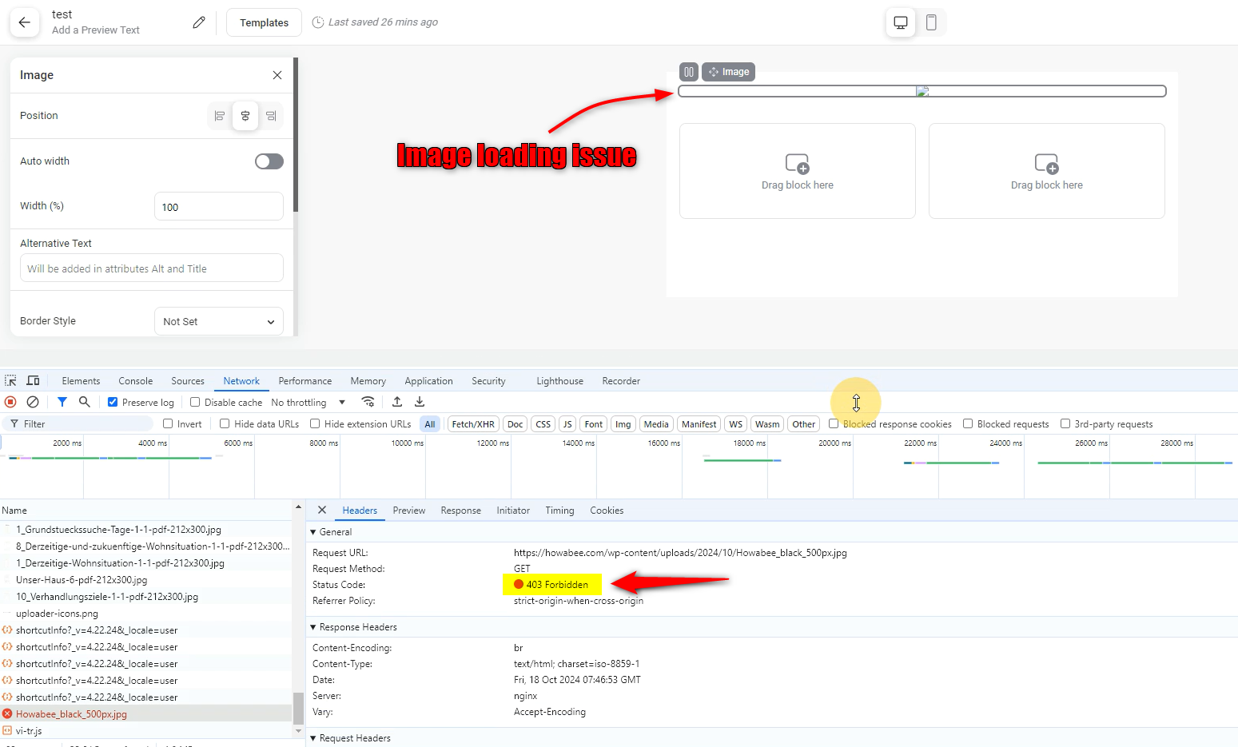Image resolution: width=1238 pixels, height=747 pixels.
Task: Open the Sources tab
Action: click(188, 381)
